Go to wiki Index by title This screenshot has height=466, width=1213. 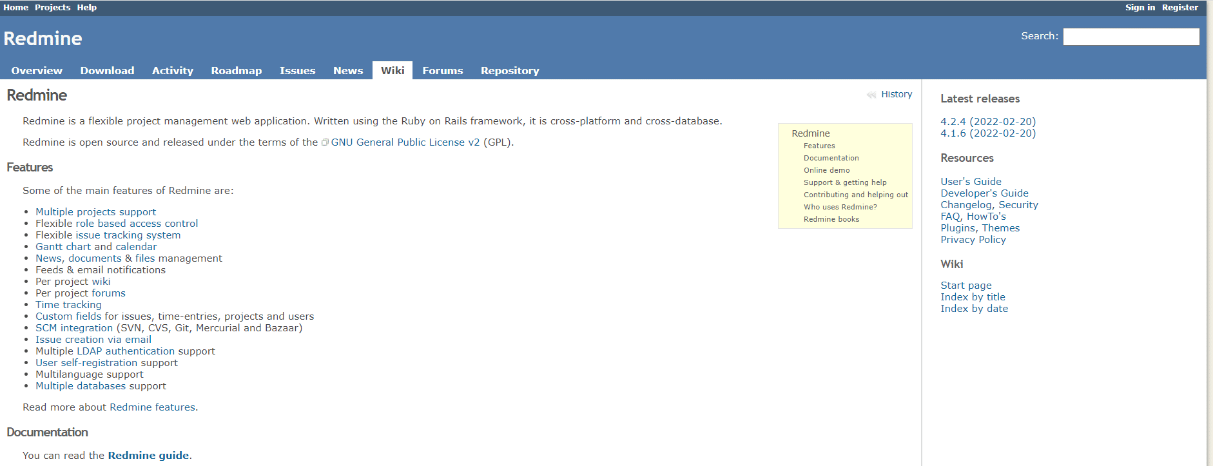tap(973, 297)
